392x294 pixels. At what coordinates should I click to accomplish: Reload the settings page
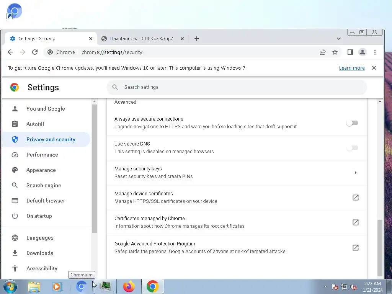pos(35,52)
